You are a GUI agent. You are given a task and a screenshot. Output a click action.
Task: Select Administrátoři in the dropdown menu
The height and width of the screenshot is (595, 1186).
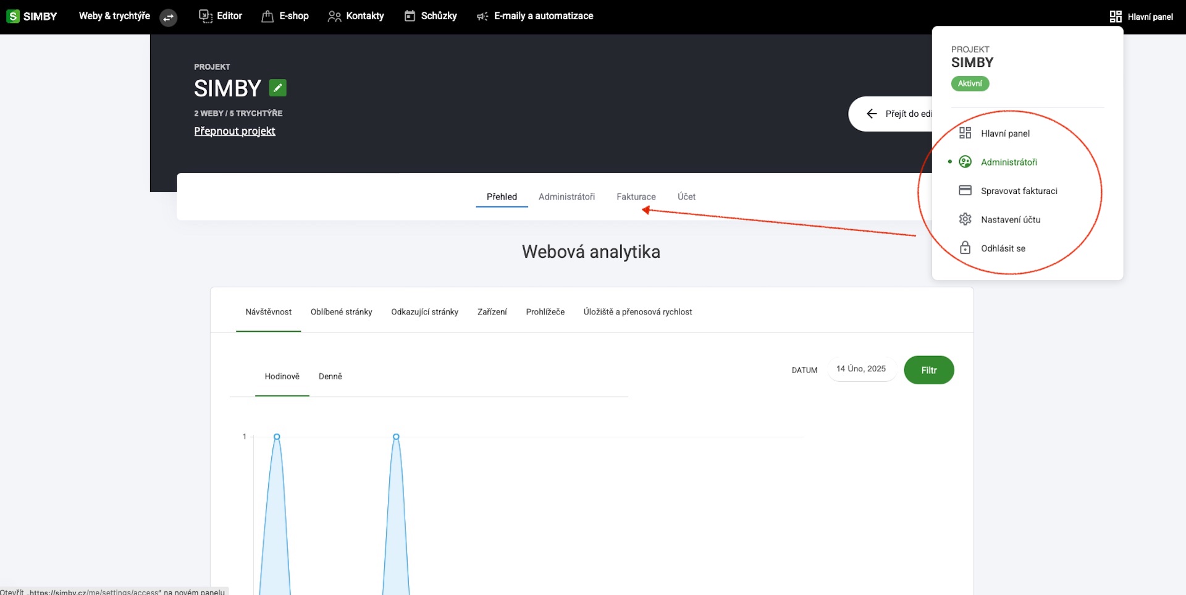[1009, 162]
